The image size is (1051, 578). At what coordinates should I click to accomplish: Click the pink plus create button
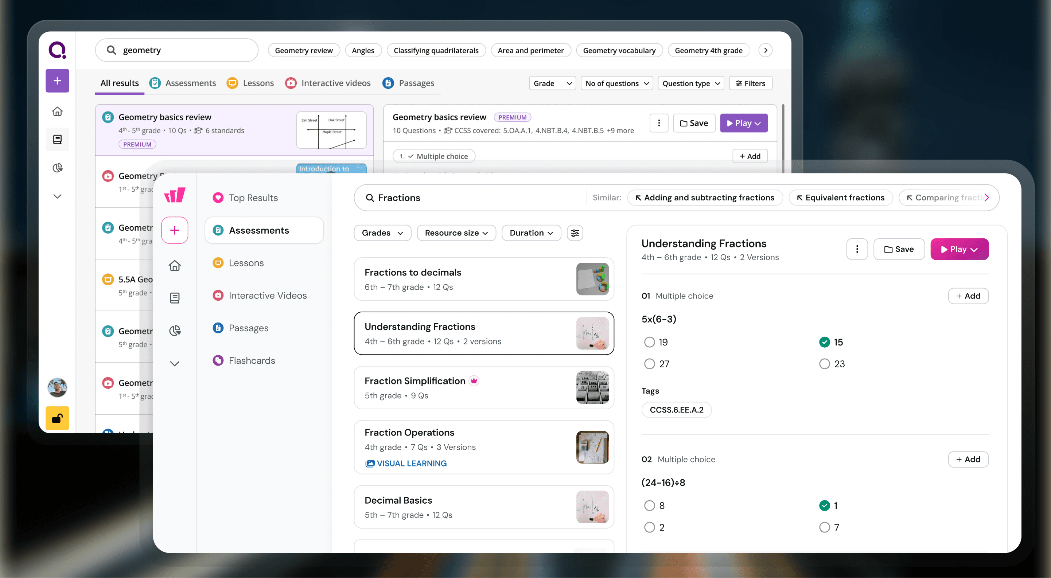pos(175,230)
